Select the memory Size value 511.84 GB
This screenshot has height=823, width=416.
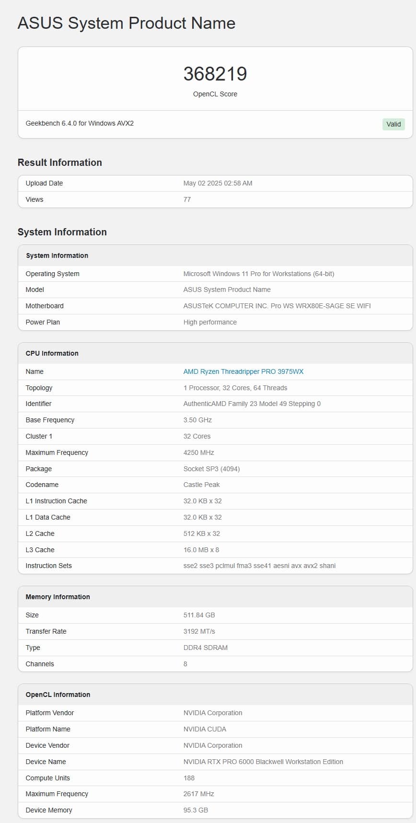coord(199,615)
